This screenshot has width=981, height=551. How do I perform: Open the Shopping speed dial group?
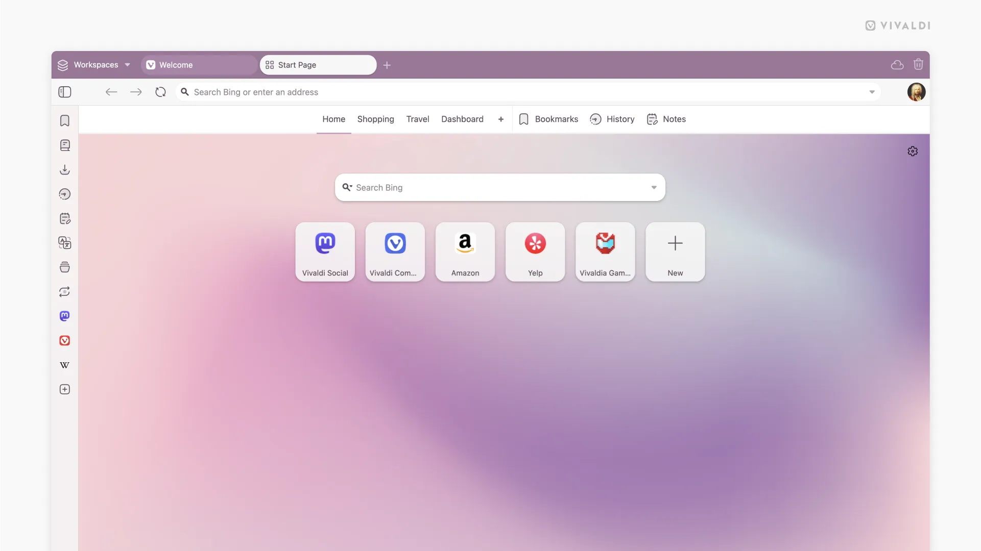[375, 119]
